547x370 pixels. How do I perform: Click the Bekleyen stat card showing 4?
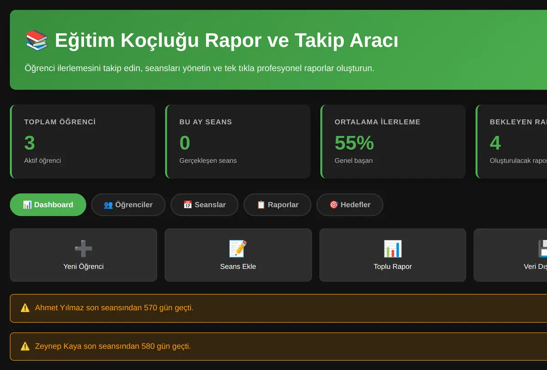[x=511, y=141]
